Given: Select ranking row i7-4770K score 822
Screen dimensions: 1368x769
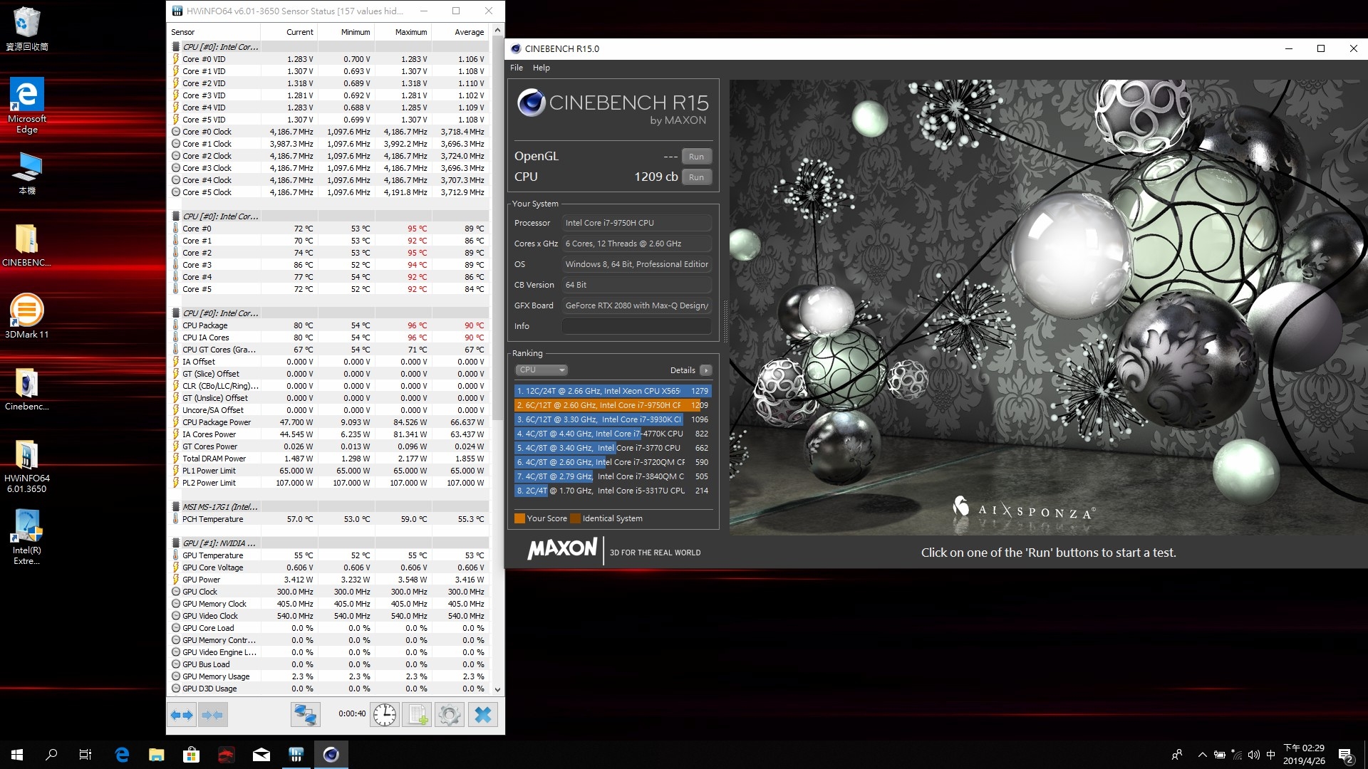Looking at the screenshot, I should 613,434.
